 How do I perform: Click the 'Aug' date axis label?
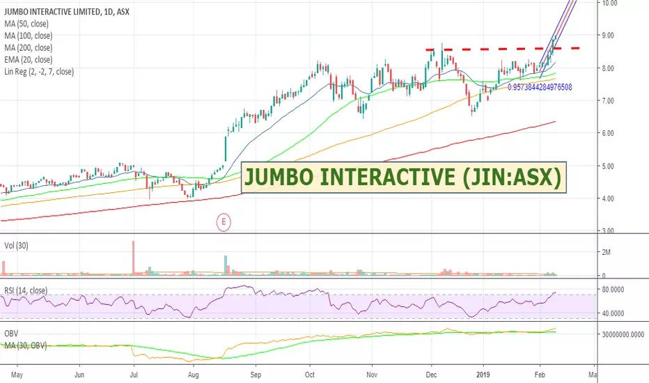coord(194,375)
